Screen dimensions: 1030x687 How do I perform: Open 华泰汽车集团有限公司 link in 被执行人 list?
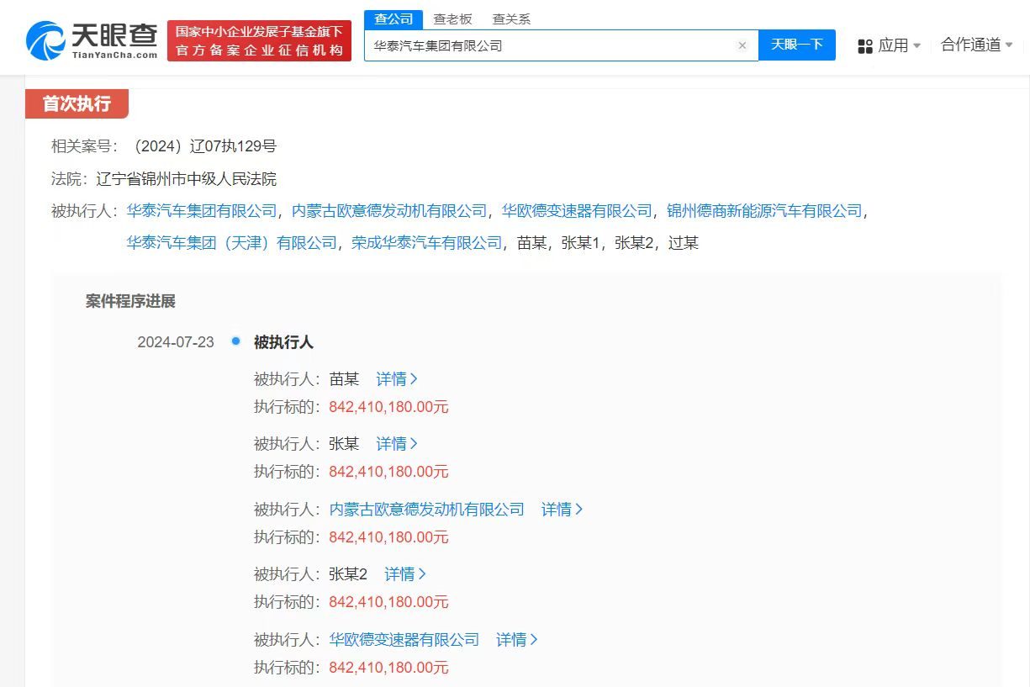click(x=201, y=211)
